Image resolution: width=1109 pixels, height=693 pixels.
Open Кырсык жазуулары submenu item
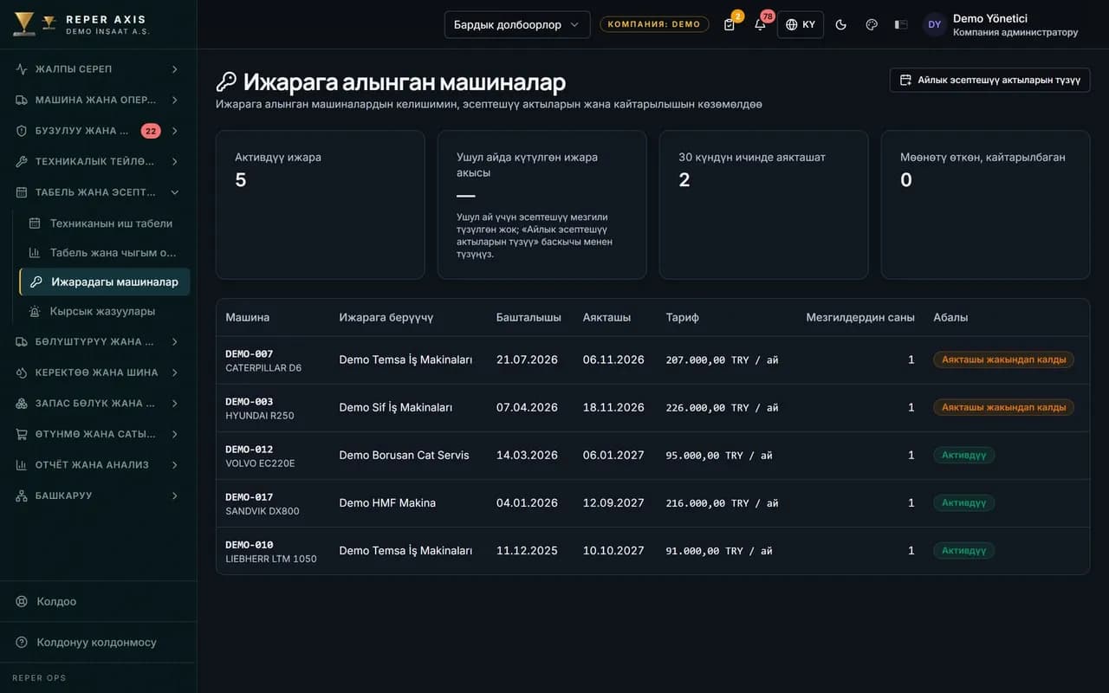pyautogui.click(x=104, y=311)
